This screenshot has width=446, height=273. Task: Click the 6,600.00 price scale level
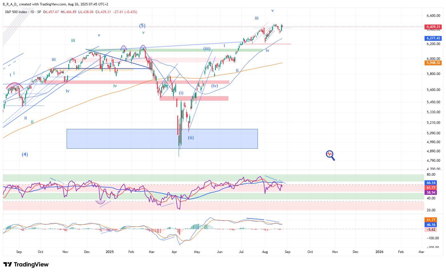pos(433,16)
